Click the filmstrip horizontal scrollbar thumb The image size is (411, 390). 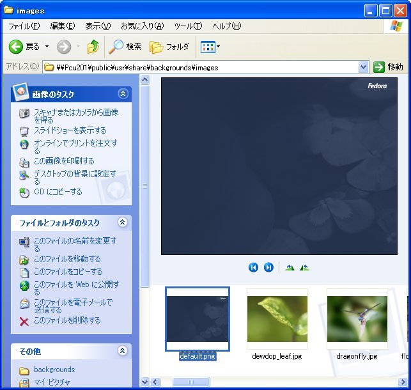(x=191, y=382)
